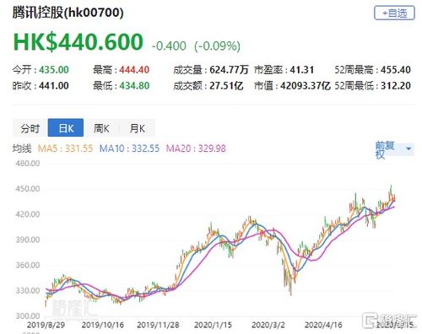422x334 pixels.
Task: Click the 2019/8/29 date axis label
Action: coord(46,325)
